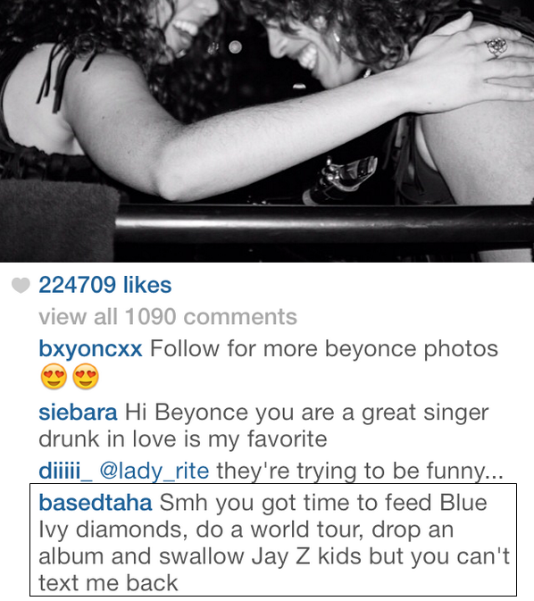Open basedtaha's profile username
This screenshot has width=534, height=601.
[96, 503]
